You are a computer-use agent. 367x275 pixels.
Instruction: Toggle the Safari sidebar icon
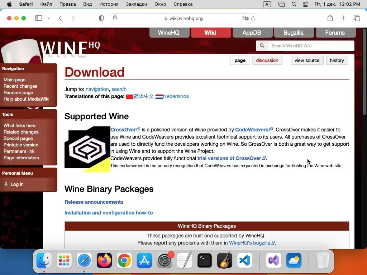pos(38,18)
